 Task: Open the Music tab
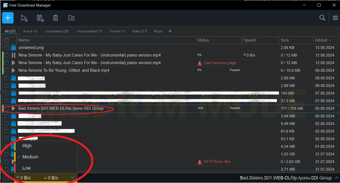point(158,31)
